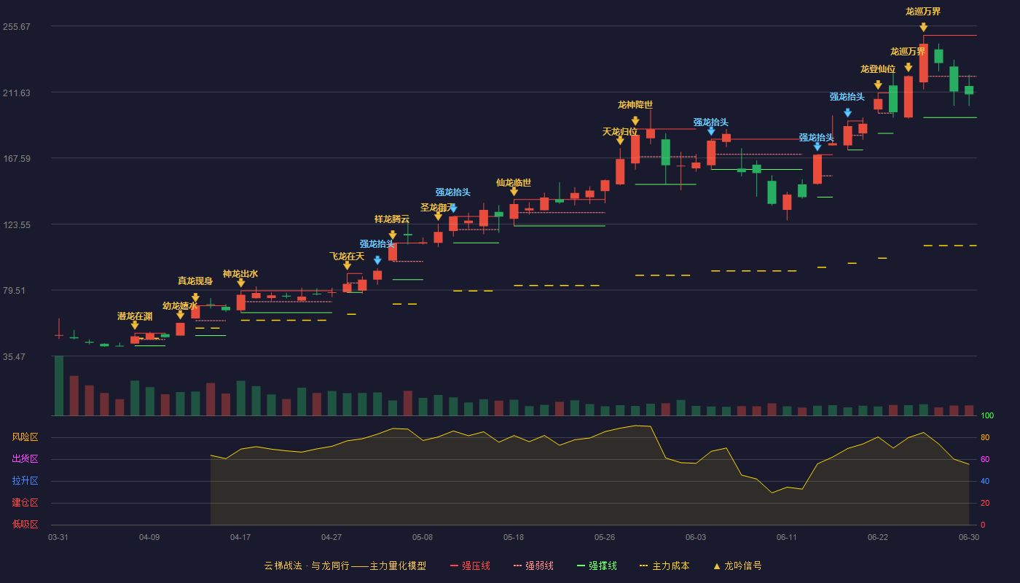Select the 圣龙御天 signal arrow
The image size is (1020, 583).
438,216
